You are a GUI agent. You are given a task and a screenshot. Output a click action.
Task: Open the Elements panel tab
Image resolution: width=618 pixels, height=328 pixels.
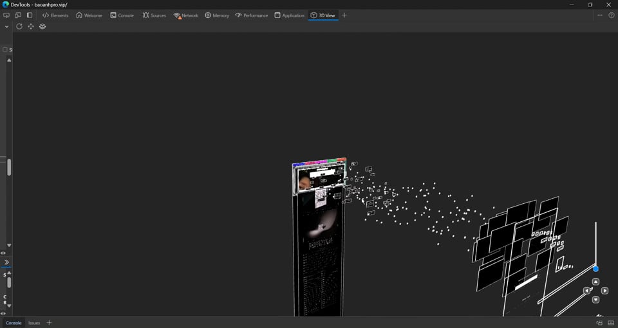pos(55,15)
